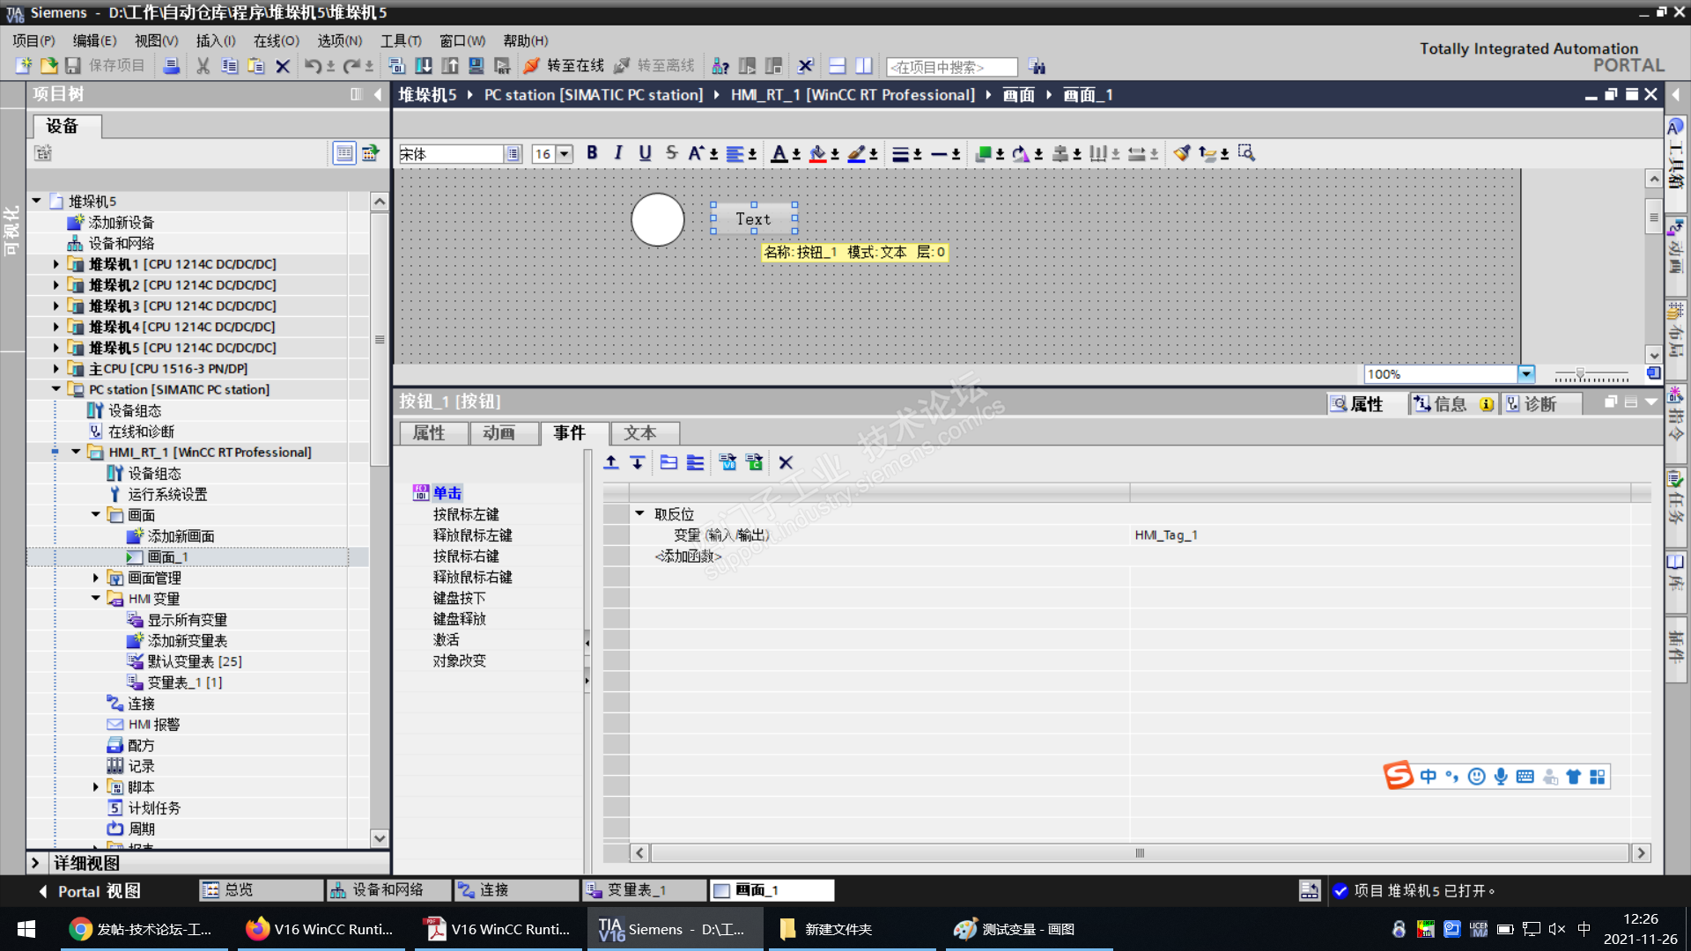Click the project search input field
This screenshot has width=1691, height=951.
[x=951, y=67]
